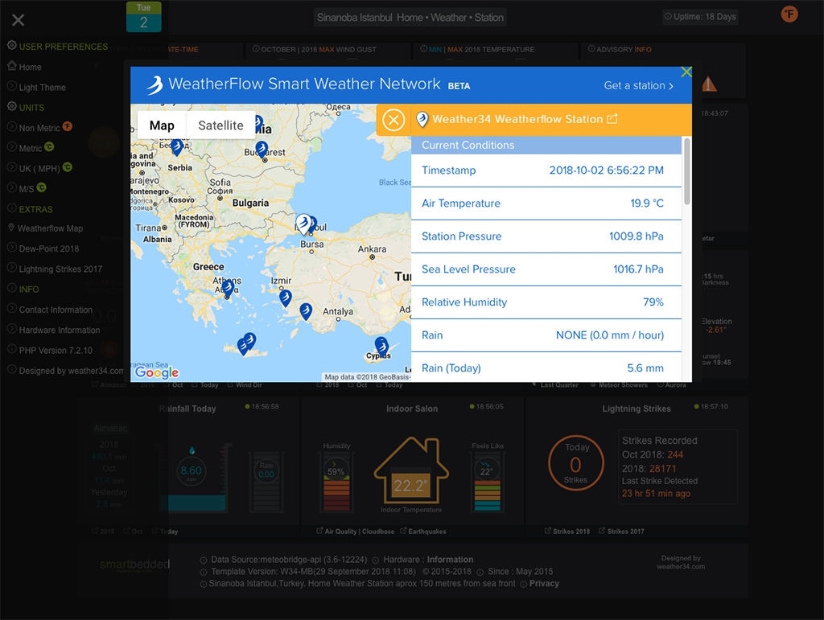Select the Athens station marker

pos(228,288)
